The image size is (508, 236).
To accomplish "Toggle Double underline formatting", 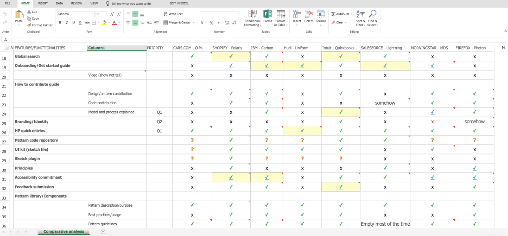I will (80, 22).
